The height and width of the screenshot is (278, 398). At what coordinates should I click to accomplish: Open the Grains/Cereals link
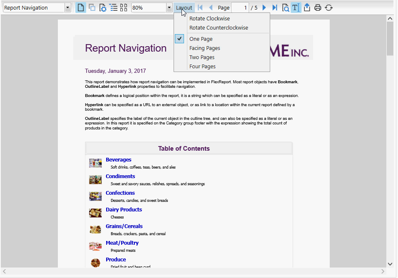point(124,226)
